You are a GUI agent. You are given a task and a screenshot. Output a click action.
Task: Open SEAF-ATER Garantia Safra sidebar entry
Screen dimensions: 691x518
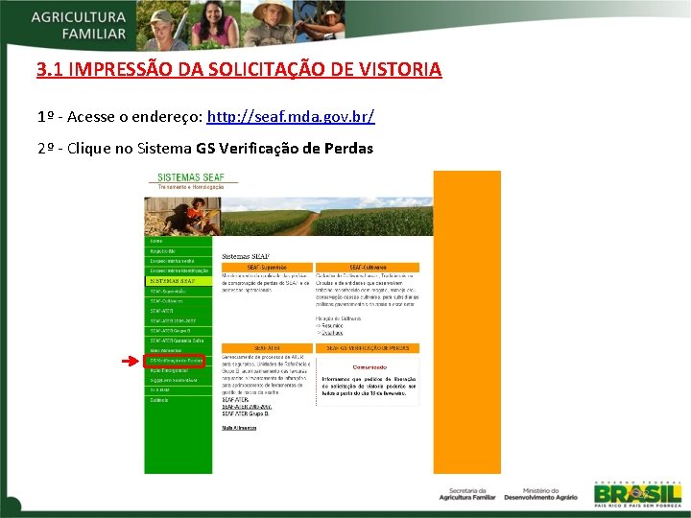pyautogui.click(x=177, y=341)
